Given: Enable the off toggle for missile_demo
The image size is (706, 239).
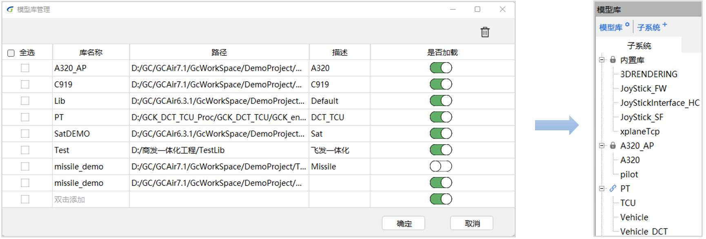Looking at the screenshot, I should click(x=441, y=166).
